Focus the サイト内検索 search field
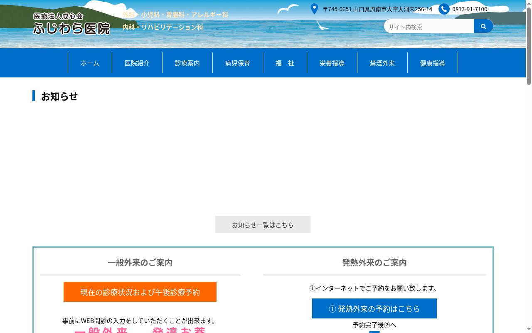The image size is (532, 333). (429, 27)
